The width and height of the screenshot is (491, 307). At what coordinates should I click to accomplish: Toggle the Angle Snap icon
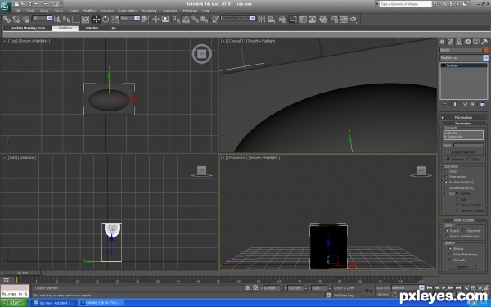(186, 20)
